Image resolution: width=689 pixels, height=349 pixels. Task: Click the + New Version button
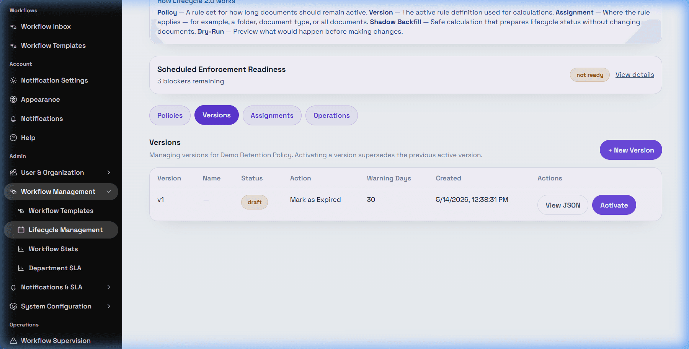pyautogui.click(x=631, y=150)
